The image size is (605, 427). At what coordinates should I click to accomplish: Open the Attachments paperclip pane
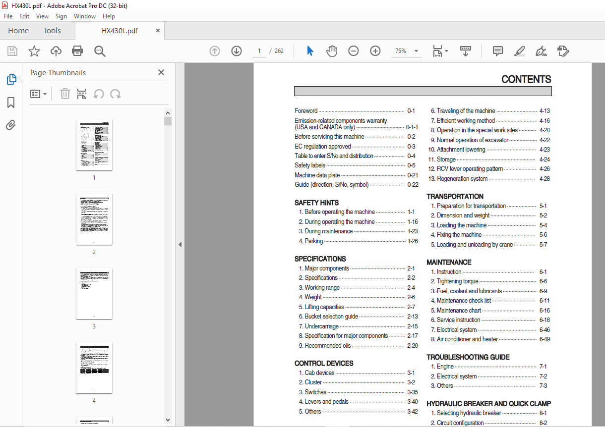(11, 125)
